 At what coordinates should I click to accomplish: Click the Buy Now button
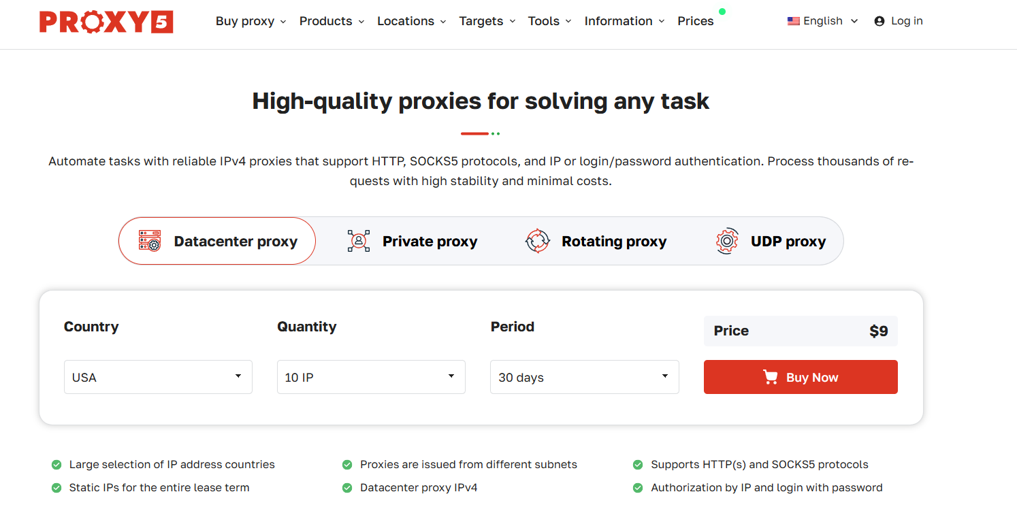(801, 377)
